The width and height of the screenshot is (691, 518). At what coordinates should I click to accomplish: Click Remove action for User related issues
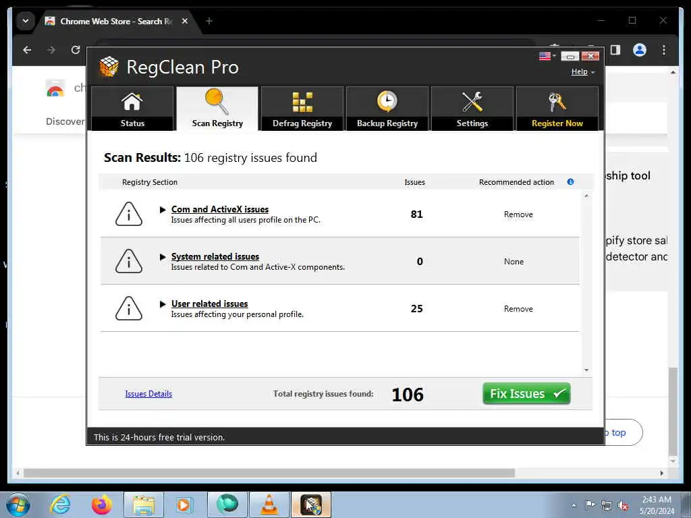[518, 309]
